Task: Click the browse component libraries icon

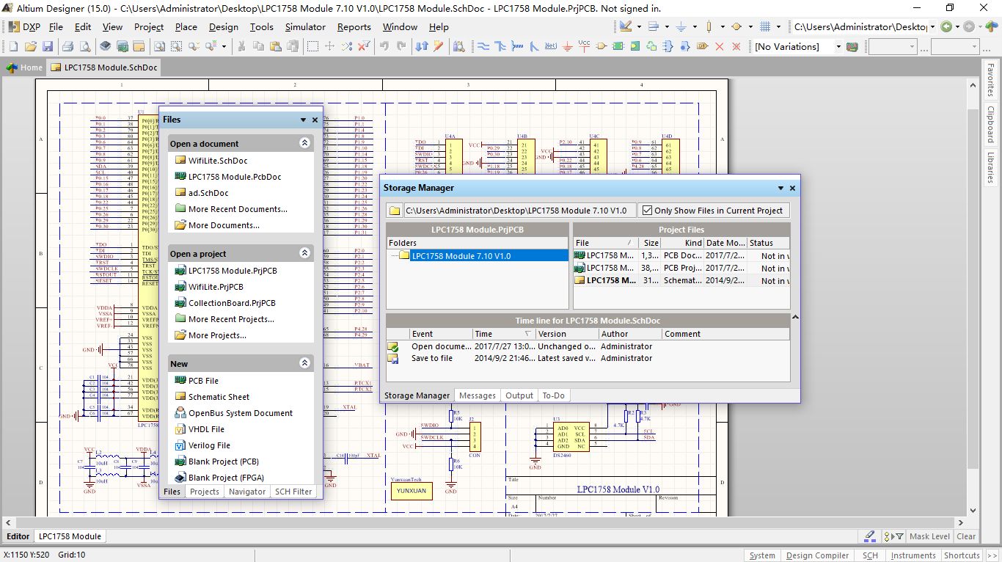Action: 459,46
